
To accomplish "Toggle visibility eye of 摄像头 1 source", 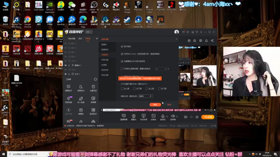I will pos(65,65).
